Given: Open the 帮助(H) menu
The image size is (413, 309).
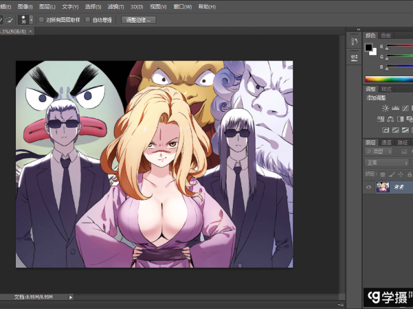Looking at the screenshot, I should 207,7.
